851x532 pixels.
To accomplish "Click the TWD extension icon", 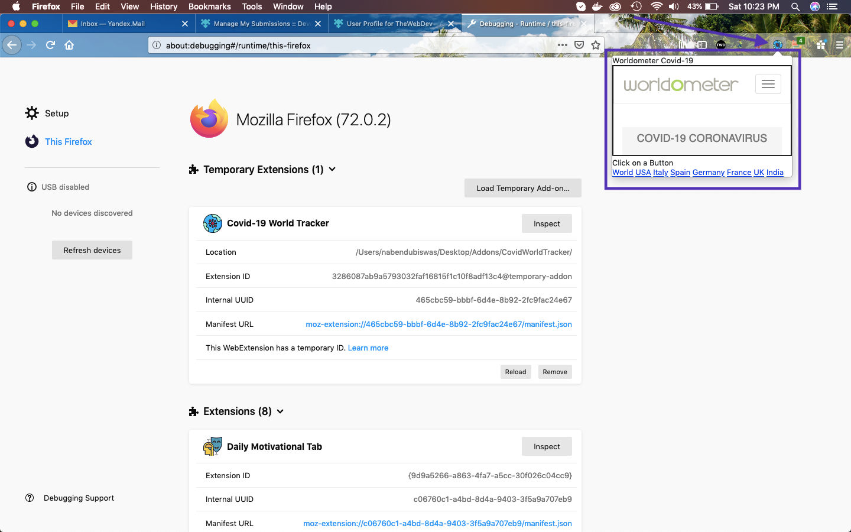I will point(720,45).
